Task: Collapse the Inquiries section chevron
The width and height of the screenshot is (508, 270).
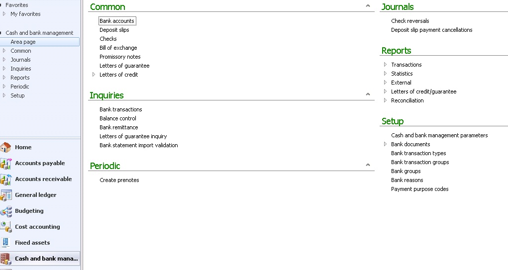Action: point(368,94)
